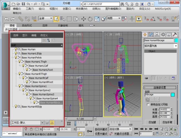Open file from the quick access toolbar
This screenshot has height=138, width=181.
click(18, 4)
